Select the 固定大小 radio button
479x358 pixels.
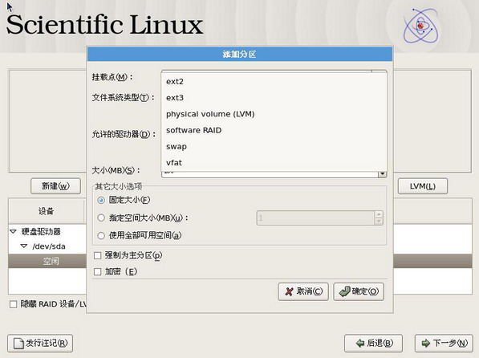101,200
